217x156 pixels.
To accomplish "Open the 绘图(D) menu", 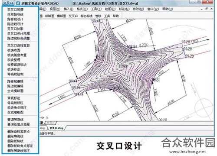I will click(x=110, y=9).
